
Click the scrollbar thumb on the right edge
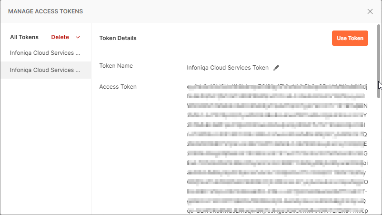pos(379,61)
